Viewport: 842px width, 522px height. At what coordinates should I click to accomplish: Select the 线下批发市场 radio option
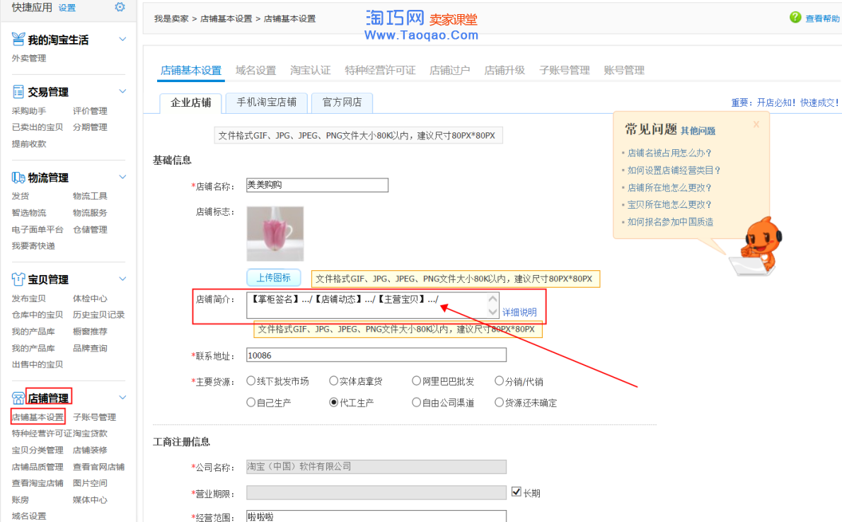[250, 381]
